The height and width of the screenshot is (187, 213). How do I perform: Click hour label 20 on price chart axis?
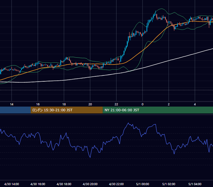pyautogui.click(x=90, y=104)
